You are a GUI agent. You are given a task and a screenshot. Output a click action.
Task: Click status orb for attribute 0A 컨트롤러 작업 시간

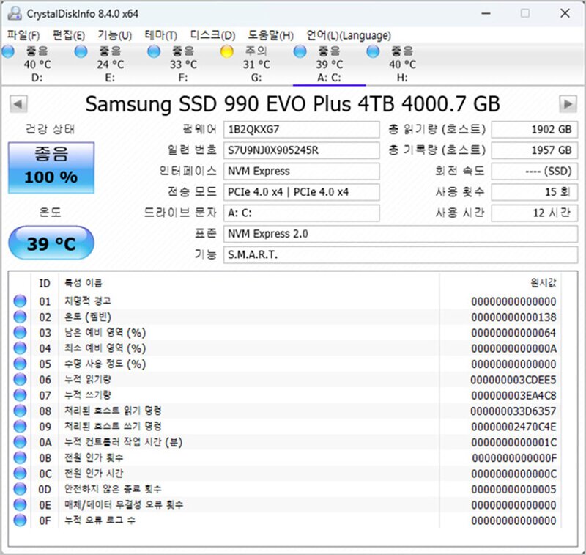click(20, 442)
